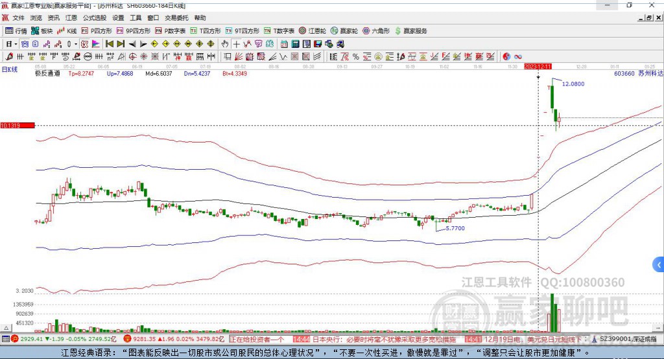Viewport: 664px width, 359px height.
Task: Select the red pencil drawing tool
Action: [x=9, y=57]
